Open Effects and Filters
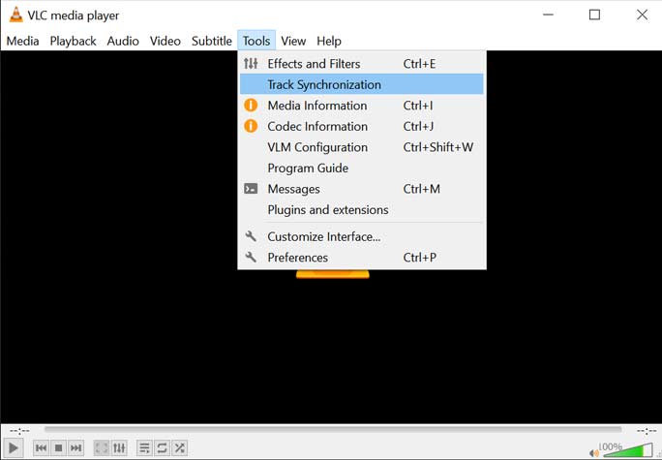This screenshot has height=460, width=662. (314, 64)
